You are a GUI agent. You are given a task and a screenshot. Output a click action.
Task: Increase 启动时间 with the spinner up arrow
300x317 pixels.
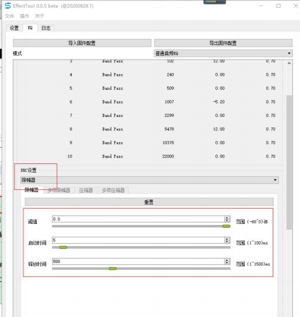227,239
